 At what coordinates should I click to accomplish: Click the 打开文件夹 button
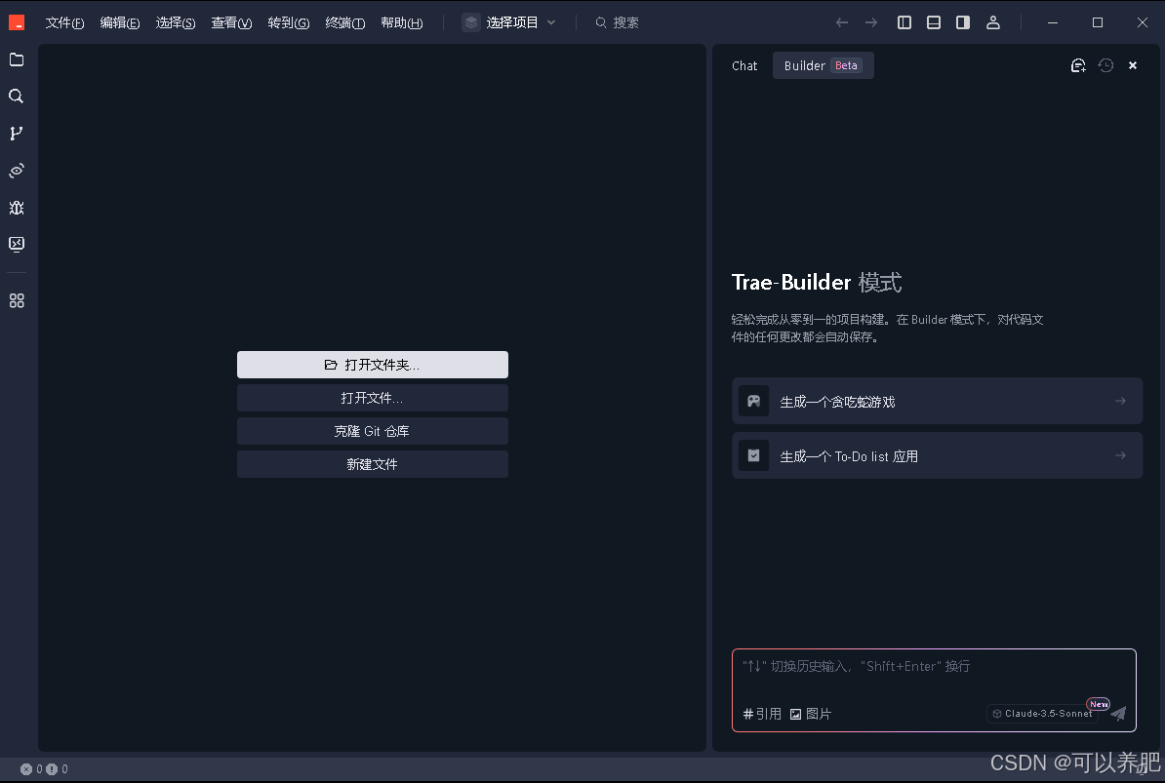[373, 365]
